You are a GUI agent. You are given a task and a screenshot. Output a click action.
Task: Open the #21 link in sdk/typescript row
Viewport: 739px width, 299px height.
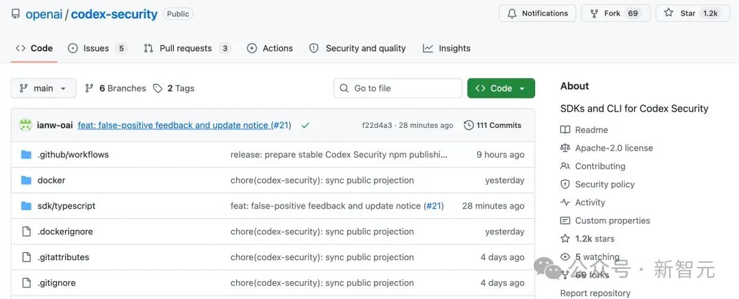pyautogui.click(x=434, y=206)
